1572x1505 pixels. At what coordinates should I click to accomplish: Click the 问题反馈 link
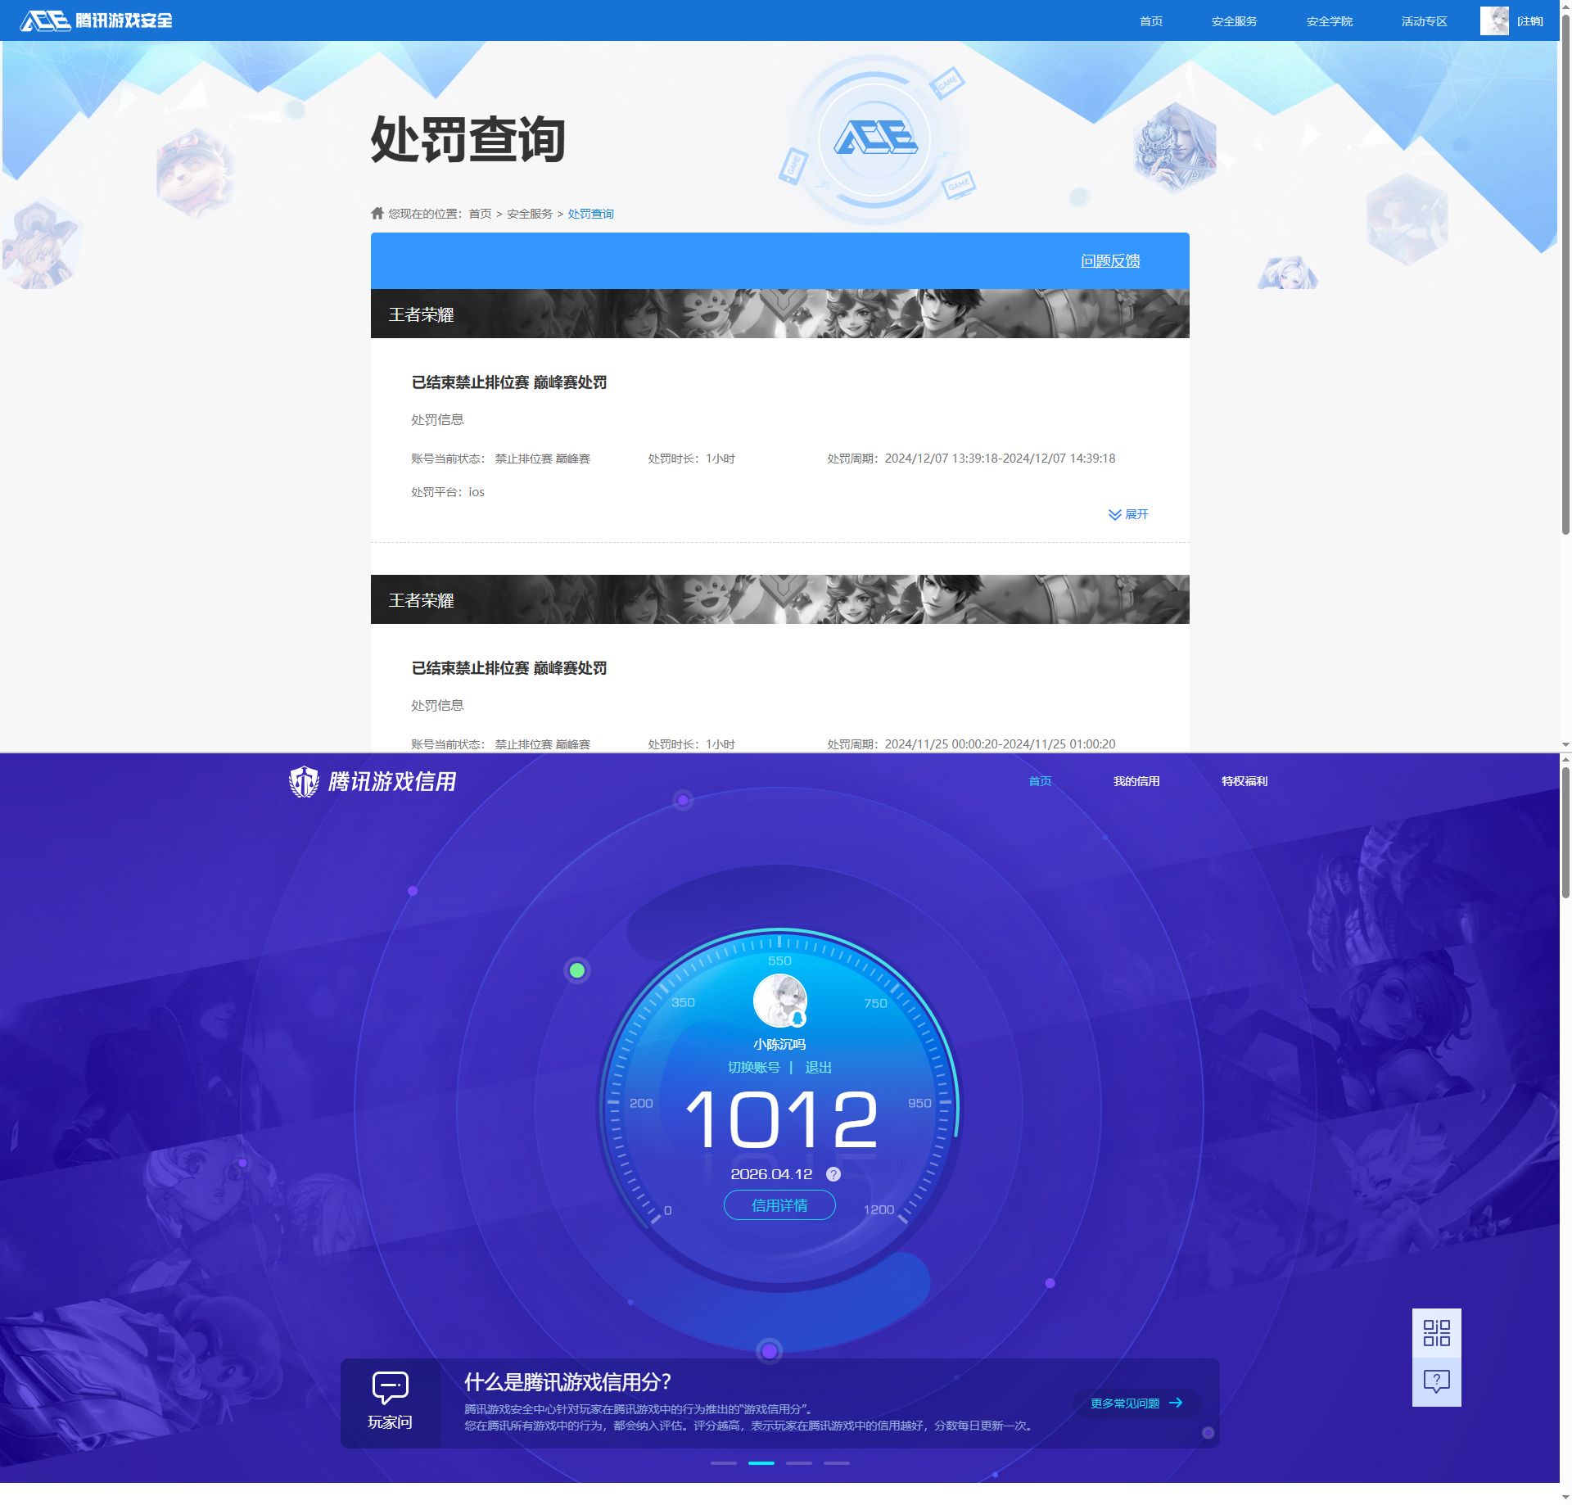(x=1111, y=260)
